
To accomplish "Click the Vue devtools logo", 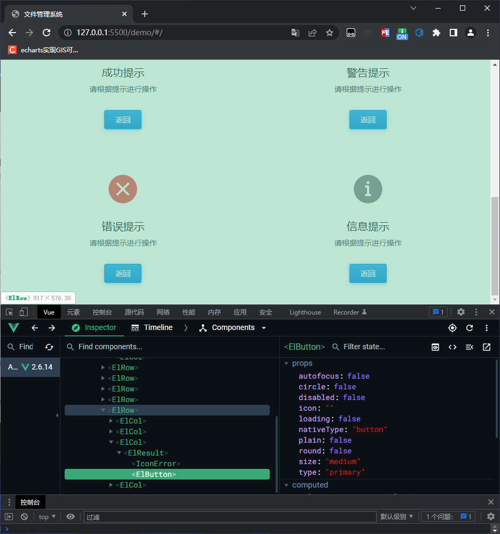I will click(x=14, y=328).
